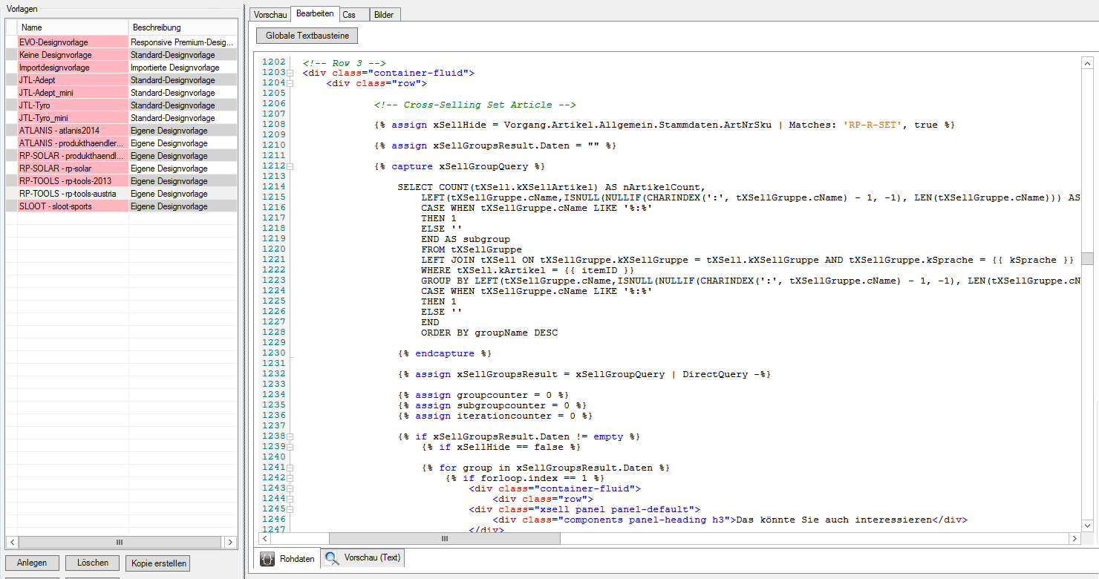Screen dimensions: 1099x579
Task: Click the Globale Textbausteine button
Action: [x=307, y=35]
